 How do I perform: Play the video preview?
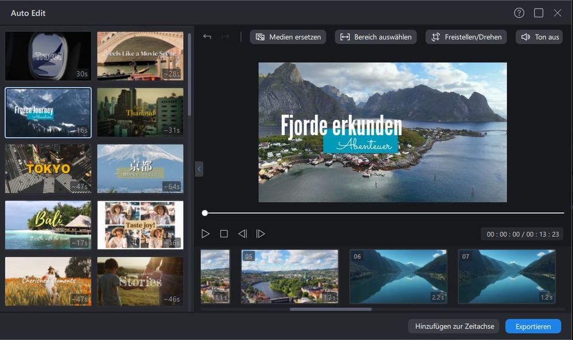(206, 233)
